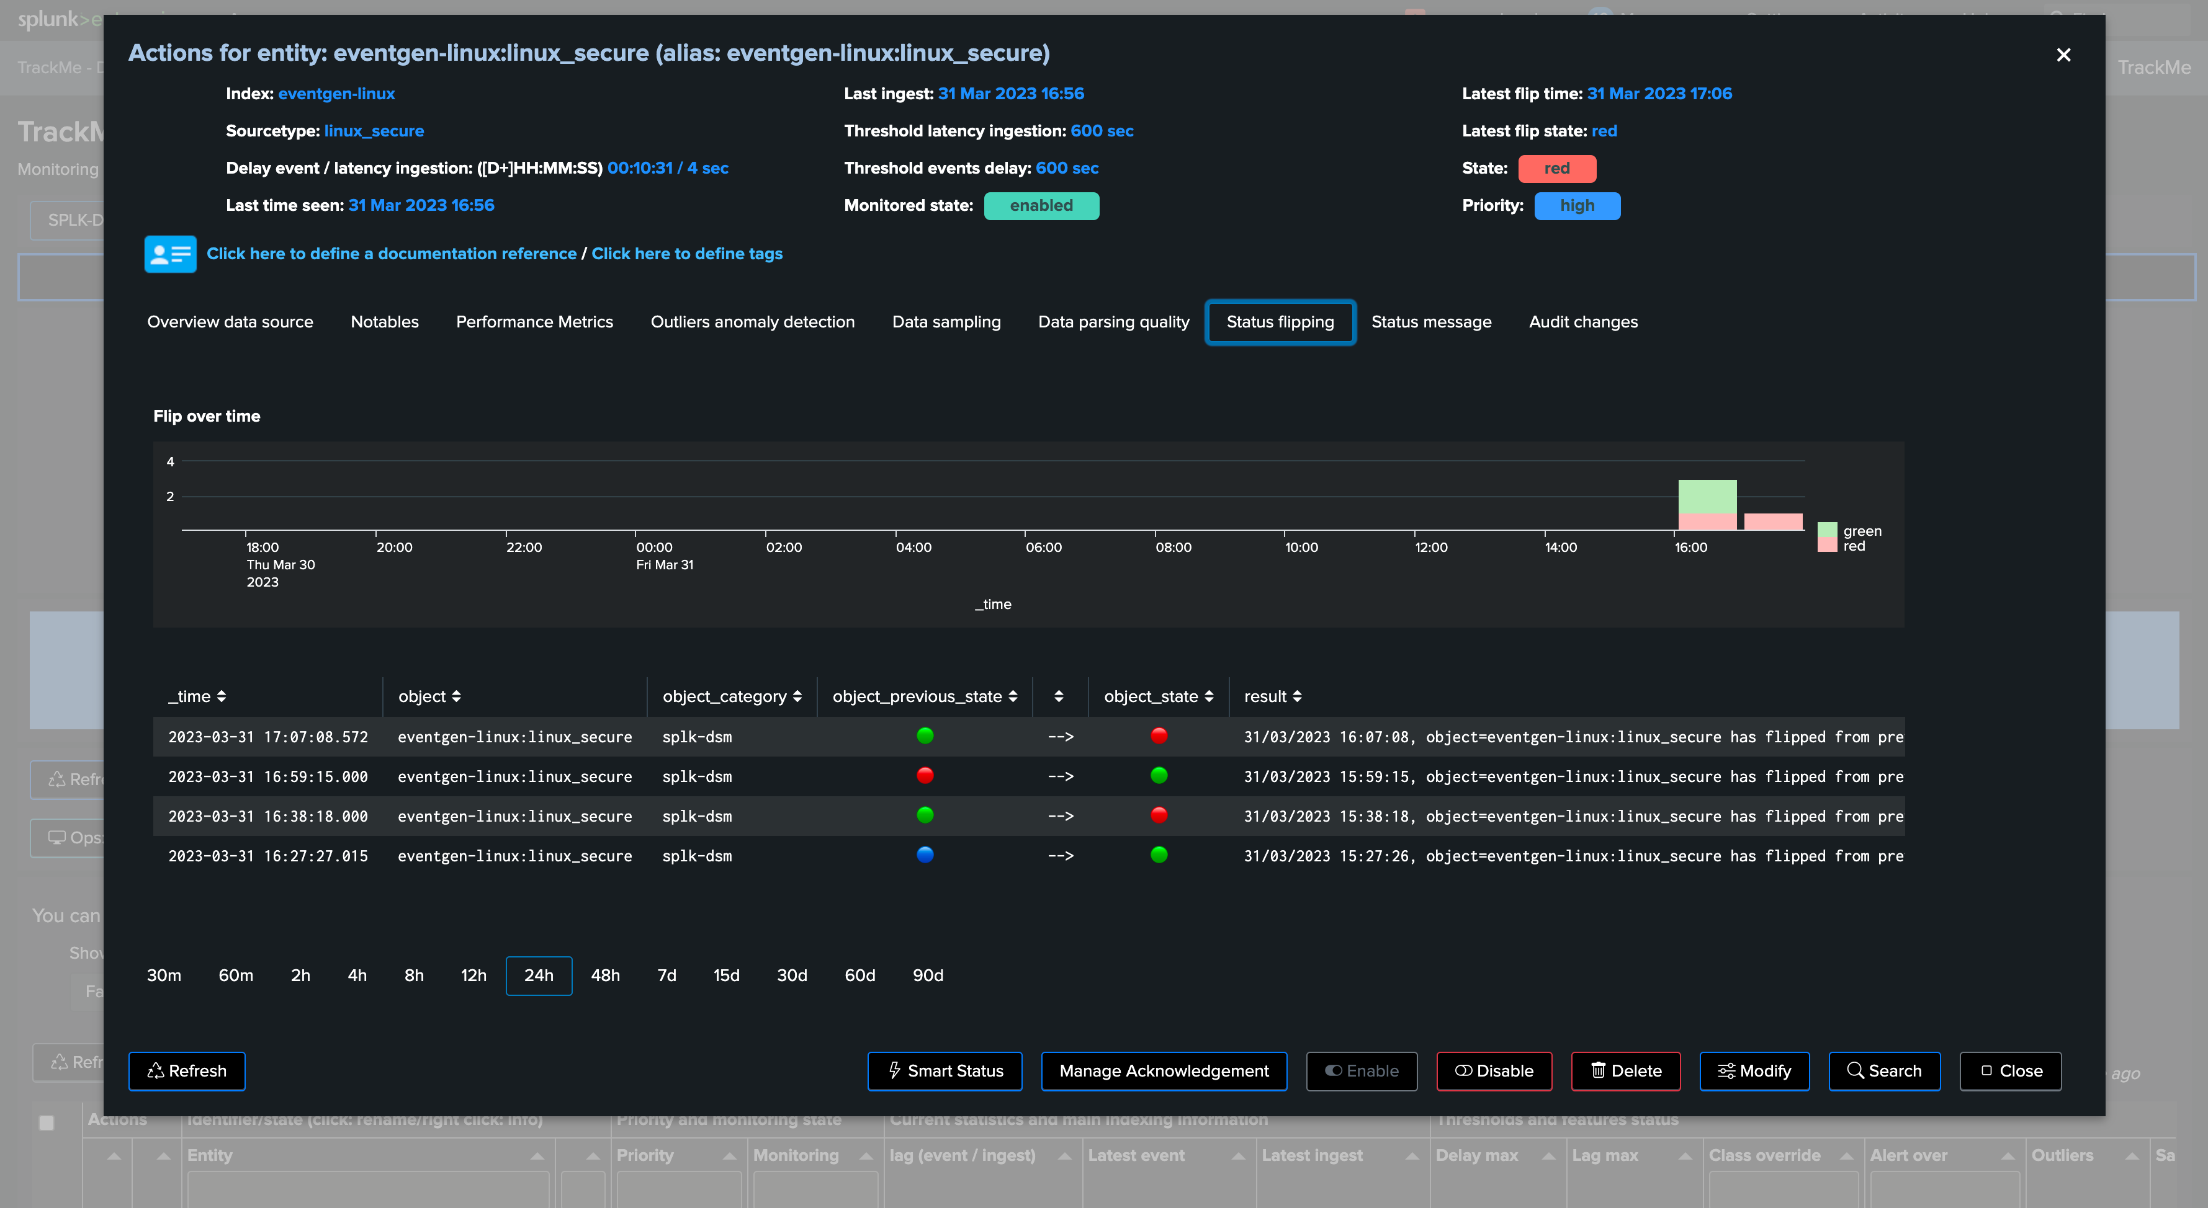
Task: Open Manage Acknowledgement
Action: 1164,1071
